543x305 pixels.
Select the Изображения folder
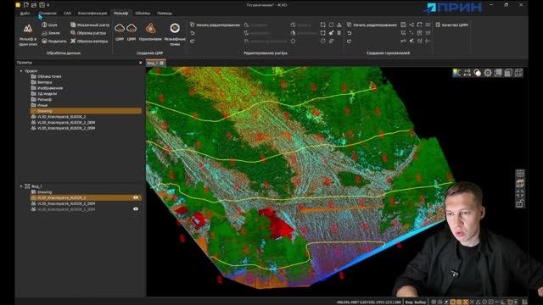coord(47,88)
